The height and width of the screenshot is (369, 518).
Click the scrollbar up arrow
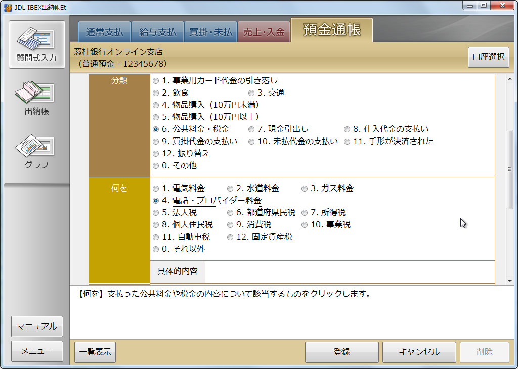coord(510,79)
